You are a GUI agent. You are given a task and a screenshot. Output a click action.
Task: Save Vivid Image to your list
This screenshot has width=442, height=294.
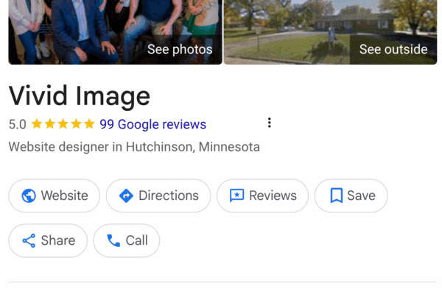351,196
